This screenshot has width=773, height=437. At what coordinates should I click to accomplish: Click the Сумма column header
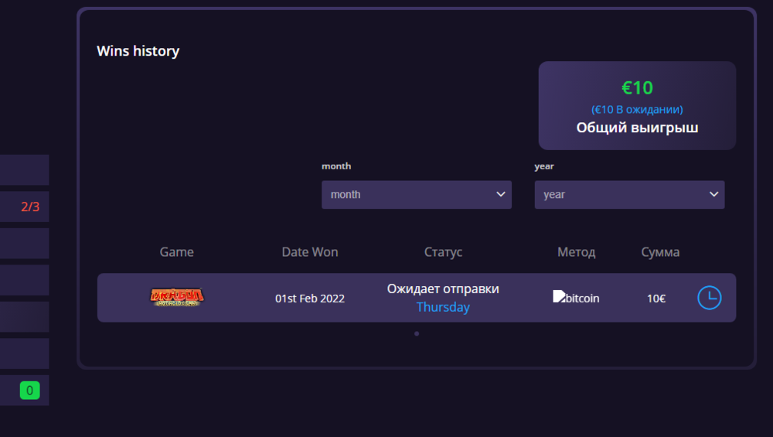pyautogui.click(x=660, y=252)
